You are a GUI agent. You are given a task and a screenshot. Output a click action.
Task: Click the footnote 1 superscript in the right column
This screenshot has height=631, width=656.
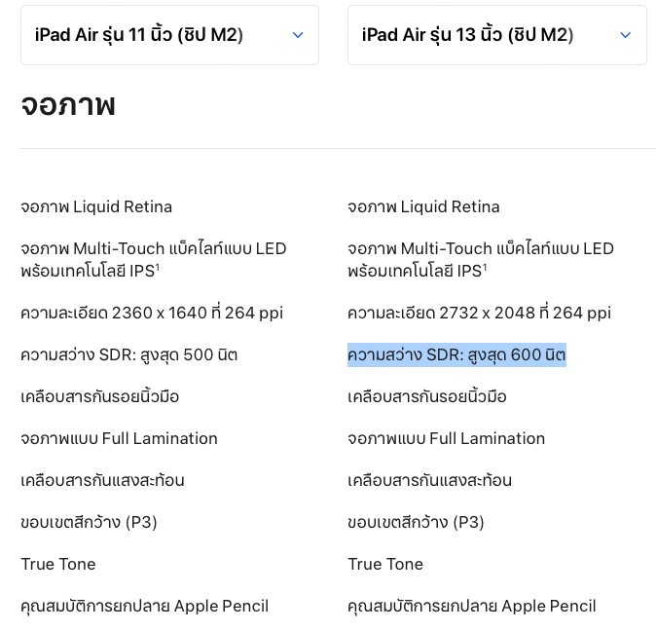pyautogui.click(x=484, y=266)
